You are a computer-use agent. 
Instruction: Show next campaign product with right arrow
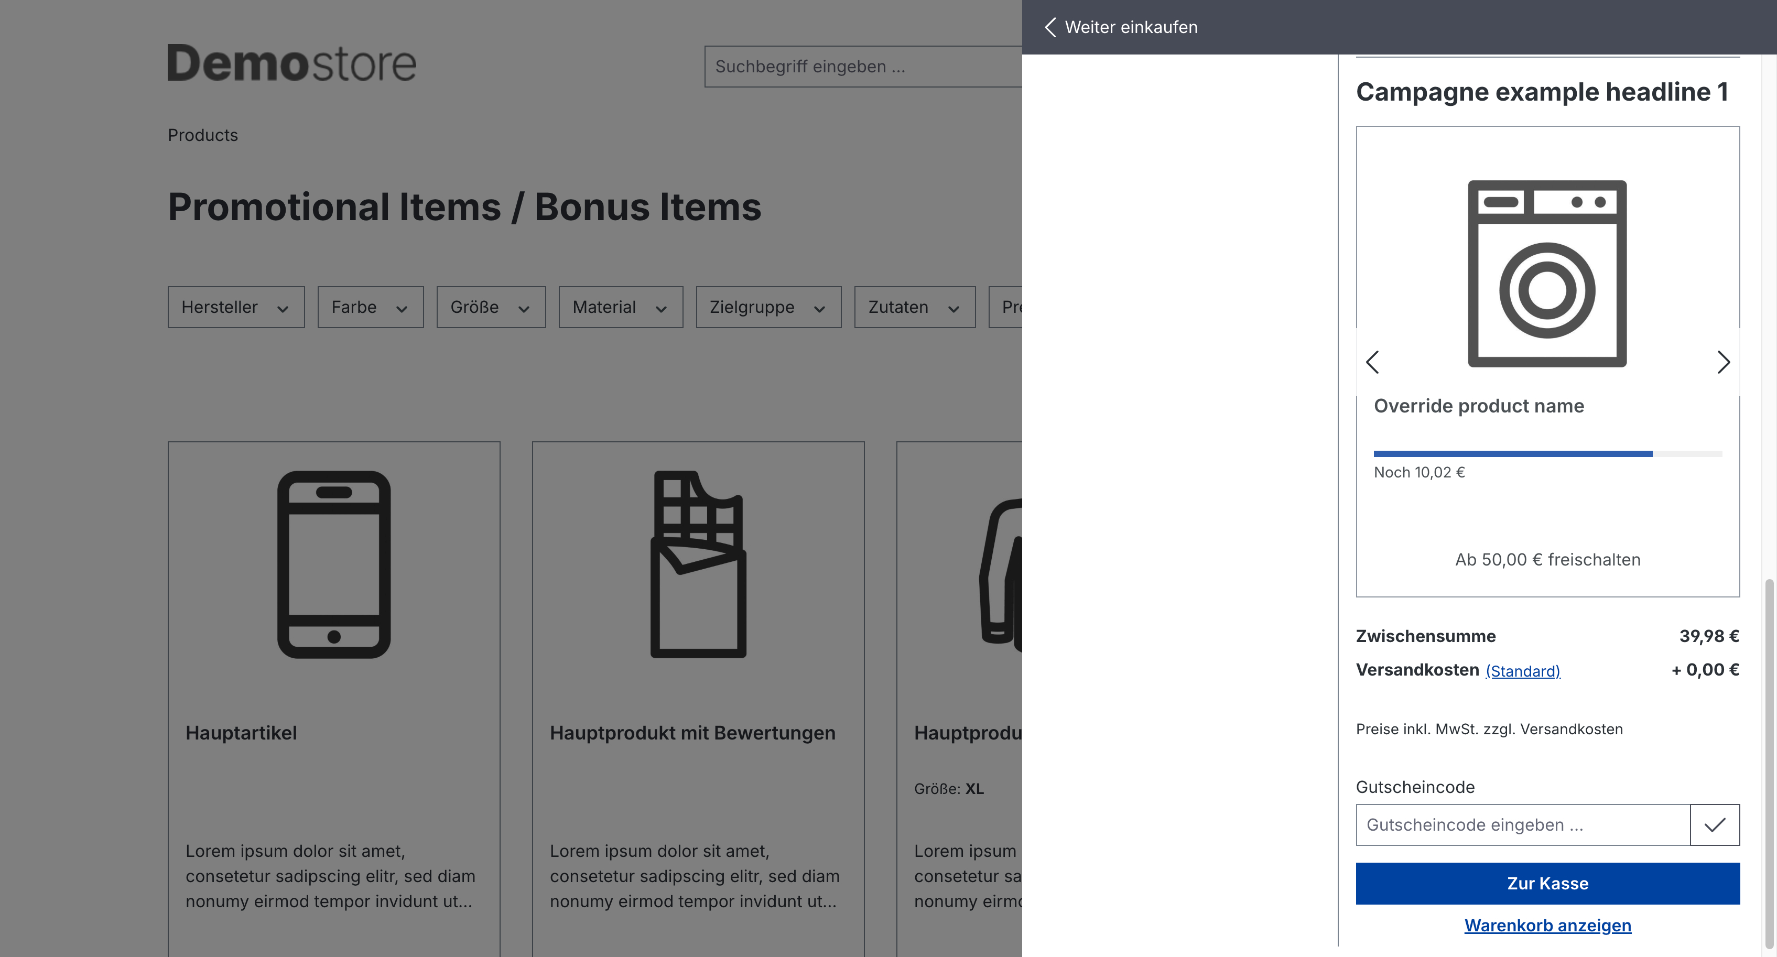[1723, 362]
